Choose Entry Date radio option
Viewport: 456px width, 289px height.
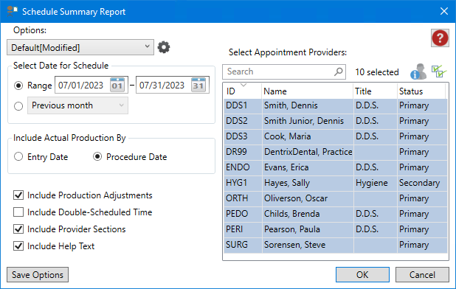point(18,156)
